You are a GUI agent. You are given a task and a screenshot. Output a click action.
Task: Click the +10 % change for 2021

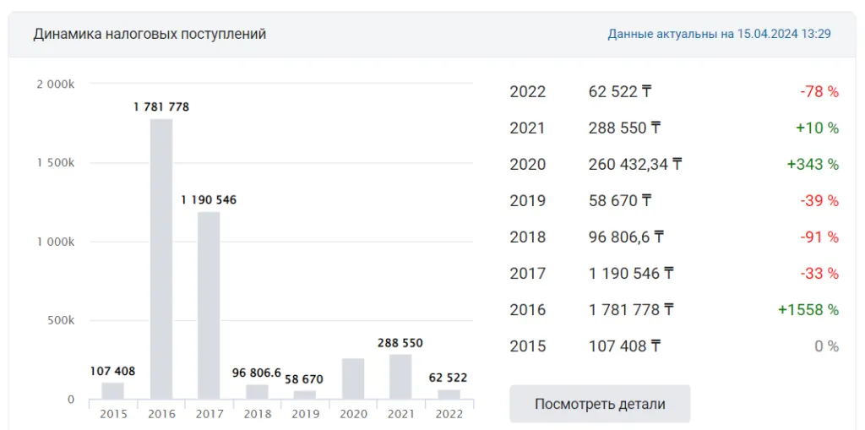[816, 128]
